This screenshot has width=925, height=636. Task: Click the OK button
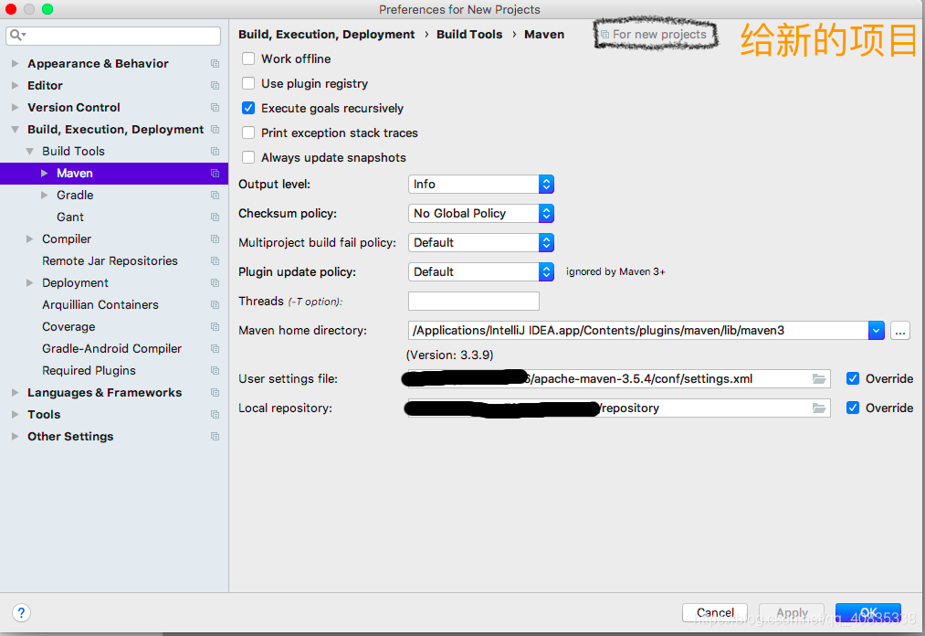(868, 612)
